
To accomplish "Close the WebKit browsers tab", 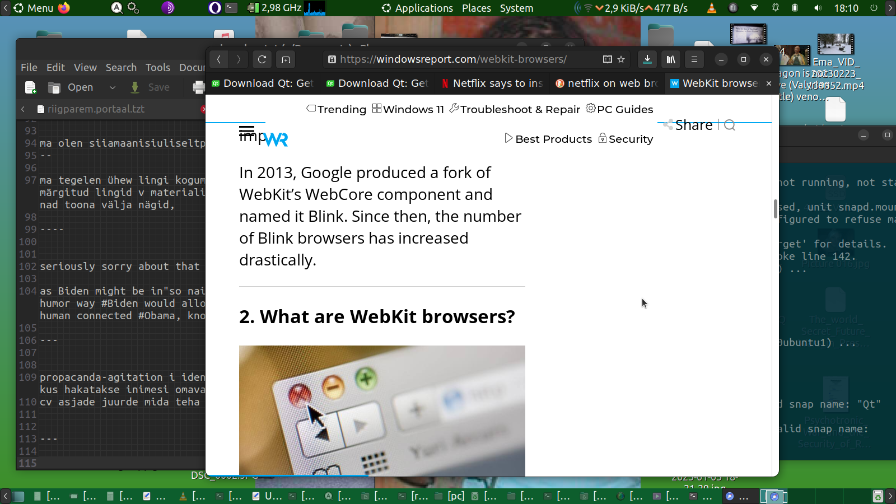I will [x=769, y=83].
